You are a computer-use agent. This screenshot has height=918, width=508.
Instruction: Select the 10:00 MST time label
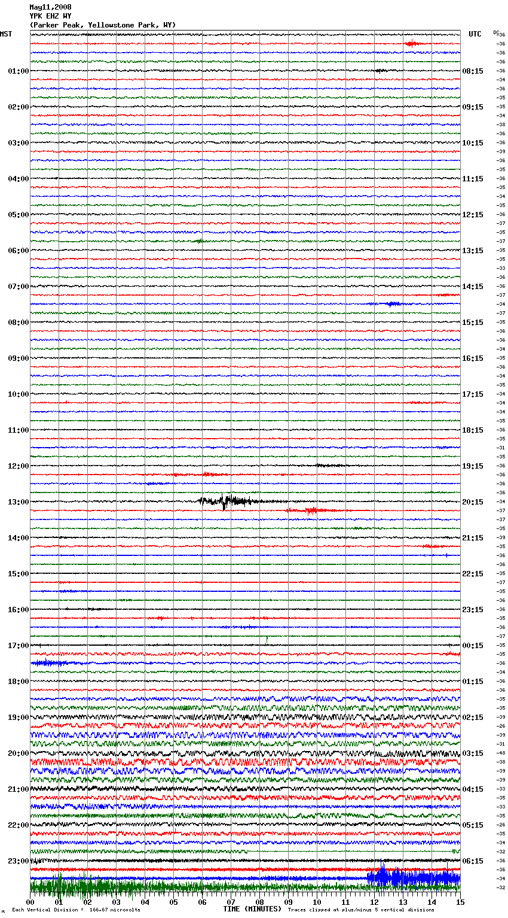coord(19,394)
